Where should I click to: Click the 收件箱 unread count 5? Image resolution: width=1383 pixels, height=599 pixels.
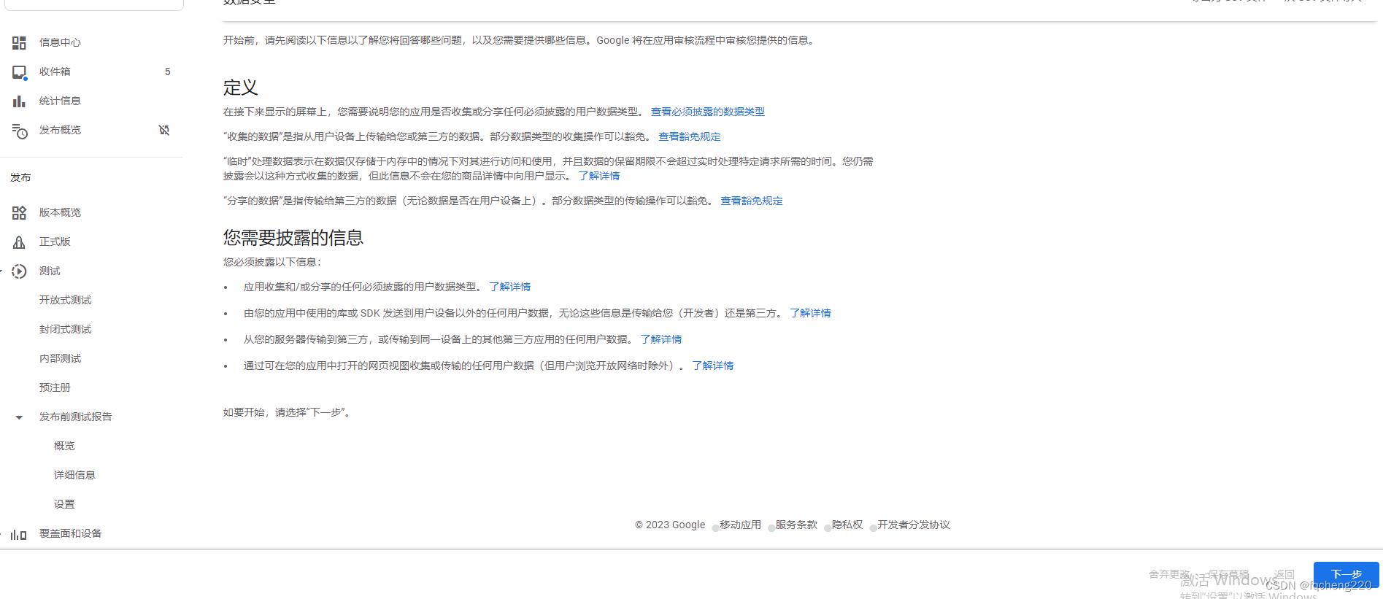pos(168,72)
